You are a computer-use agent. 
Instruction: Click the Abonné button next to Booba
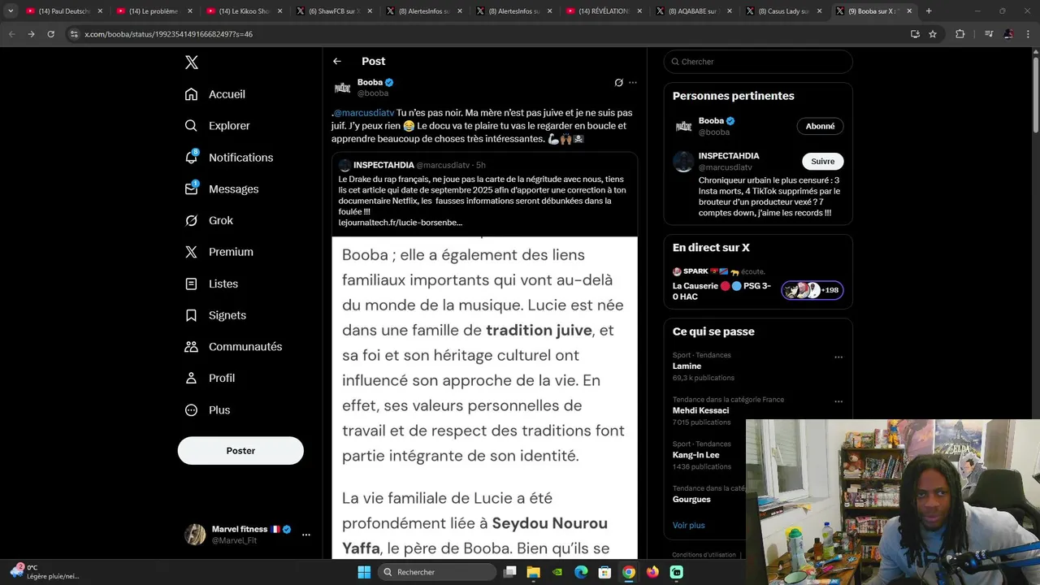(x=820, y=126)
